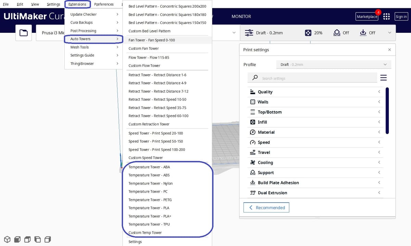Click the Speed category icon

click(253, 142)
